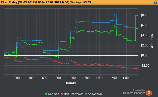Select the Showdown legend label

[95, 94]
